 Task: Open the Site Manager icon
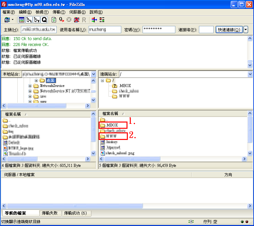tap(6, 20)
